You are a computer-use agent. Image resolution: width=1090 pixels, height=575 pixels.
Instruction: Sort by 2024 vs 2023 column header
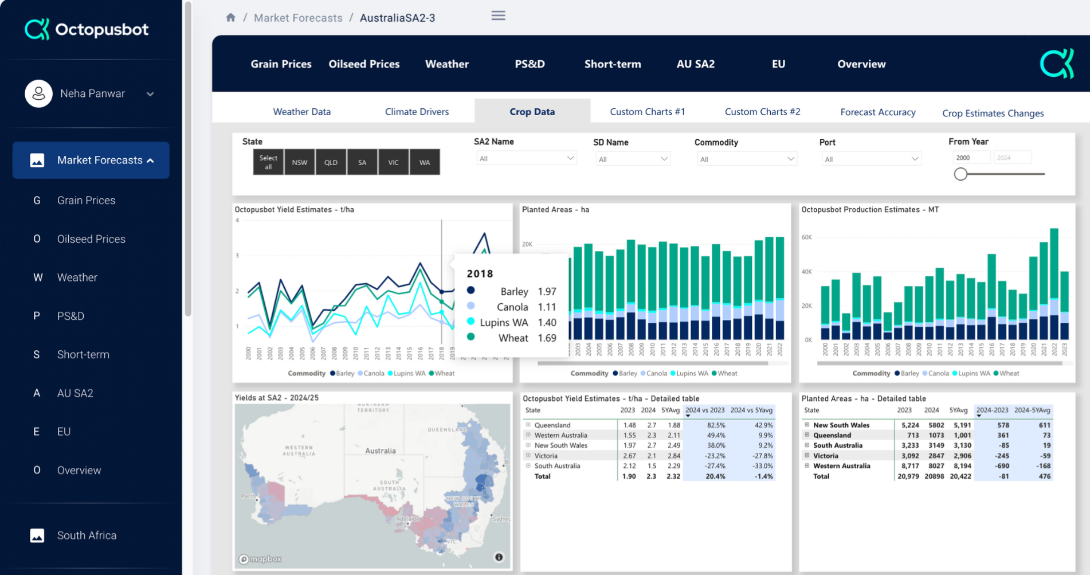(705, 410)
